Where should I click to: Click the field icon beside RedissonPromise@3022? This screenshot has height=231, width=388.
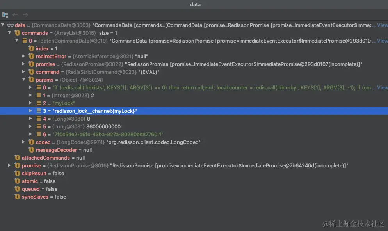point(32,64)
